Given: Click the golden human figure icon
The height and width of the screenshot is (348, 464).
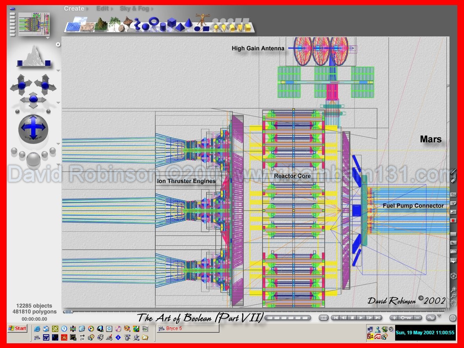Looking at the screenshot, I should (203, 19).
